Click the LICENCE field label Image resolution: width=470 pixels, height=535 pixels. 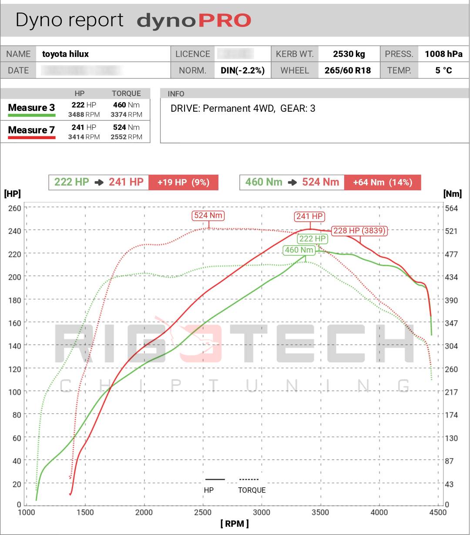193,54
